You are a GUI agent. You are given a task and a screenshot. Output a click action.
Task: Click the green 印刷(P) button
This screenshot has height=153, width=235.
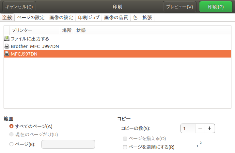click(216, 7)
